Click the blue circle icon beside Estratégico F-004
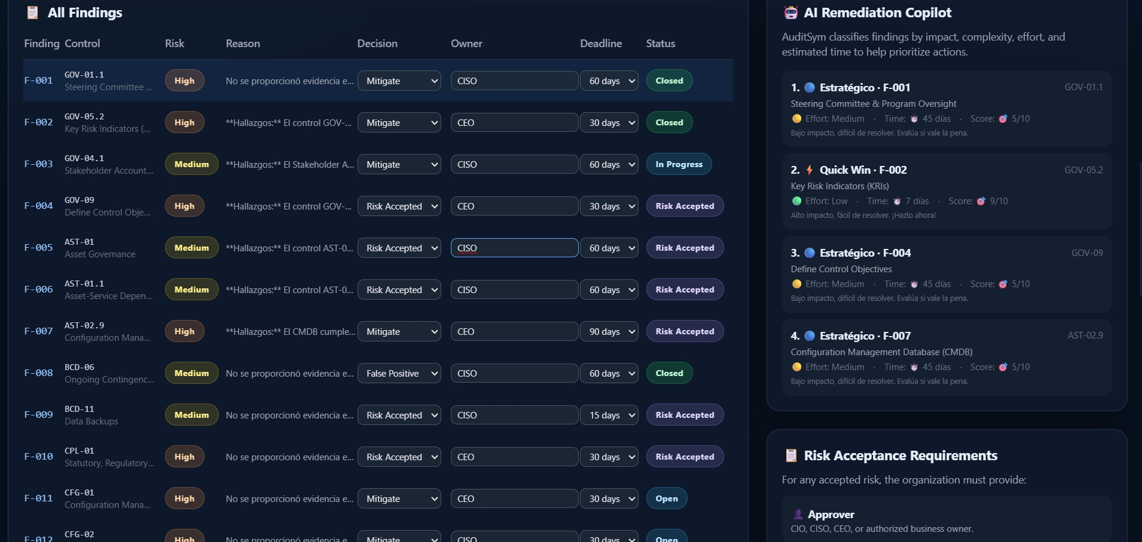The image size is (1142, 542). 810,252
